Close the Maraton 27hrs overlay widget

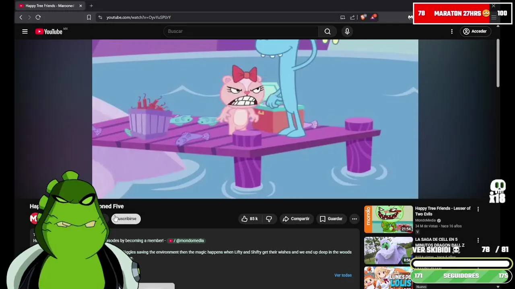tap(493, 6)
